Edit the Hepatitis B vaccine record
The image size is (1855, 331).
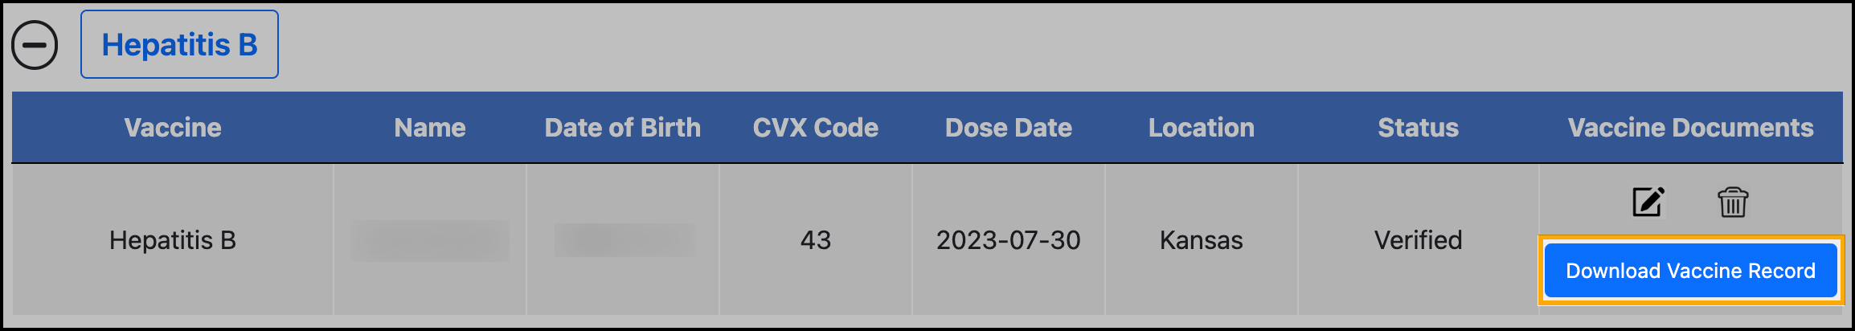[x=1648, y=202]
